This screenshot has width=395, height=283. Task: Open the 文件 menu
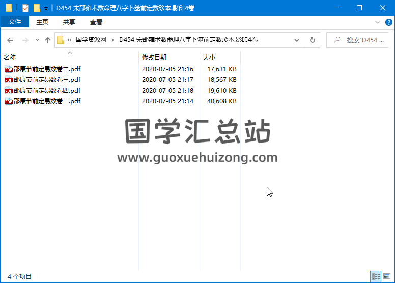point(15,22)
